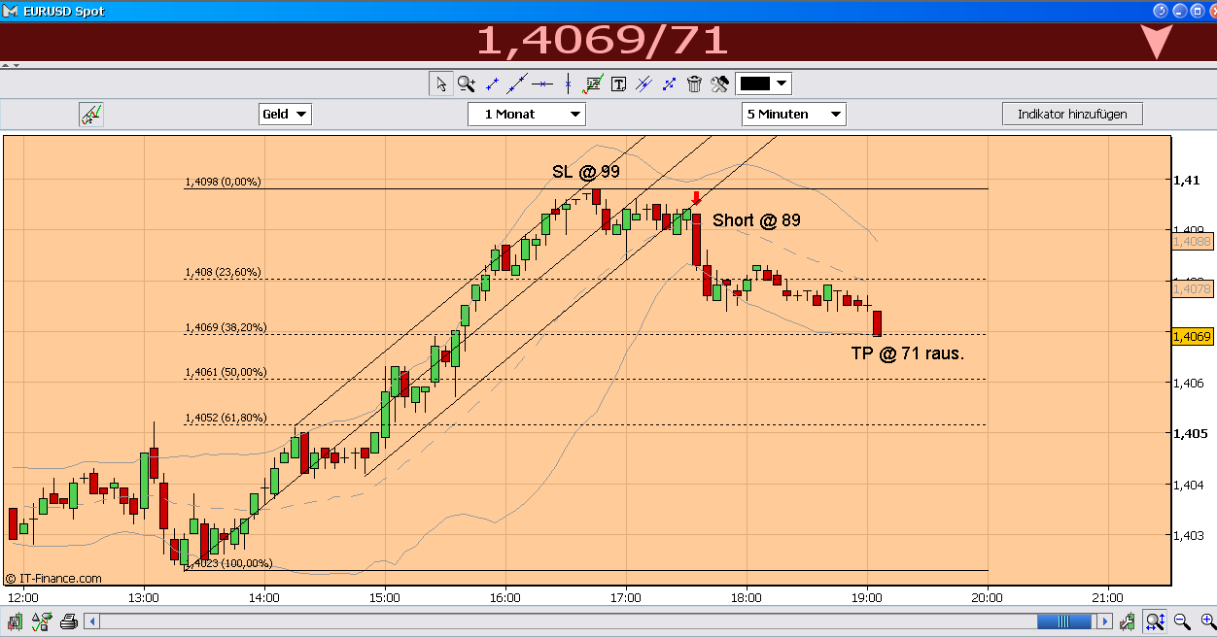Click the chart tools icon beside Geld
Image resolution: width=1217 pixels, height=638 pixels.
tap(91, 115)
